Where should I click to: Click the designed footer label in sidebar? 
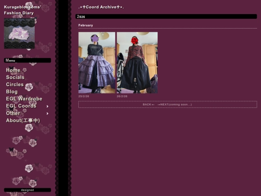tap(28, 190)
